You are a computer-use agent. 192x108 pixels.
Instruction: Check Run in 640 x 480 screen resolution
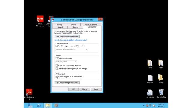57,65
